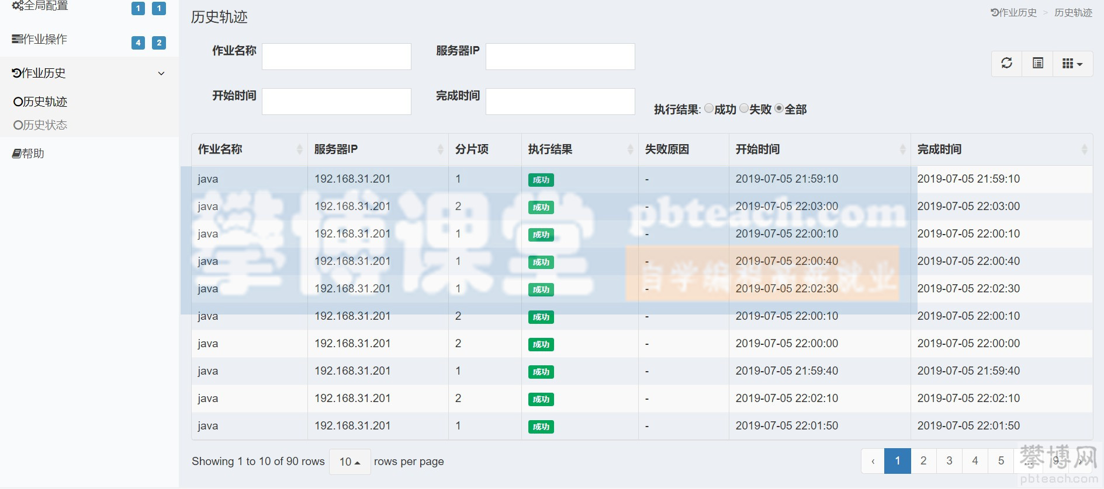This screenshot has width=1104, height=489.
Task: Open 作业操作 sidebar menu
Action: point(40,39)
